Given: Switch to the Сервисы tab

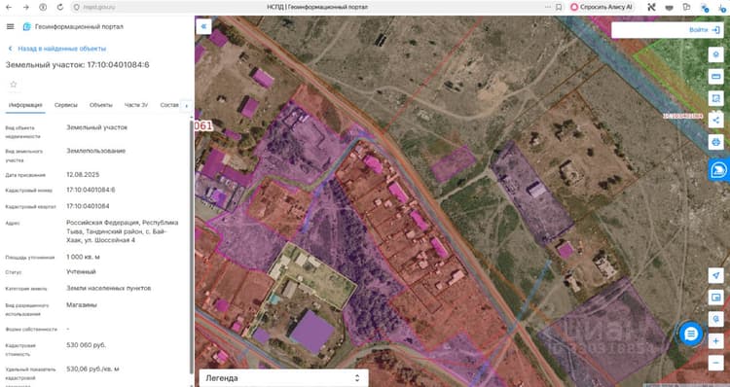Looking at the screenshot, I should (x=65, y=105).
